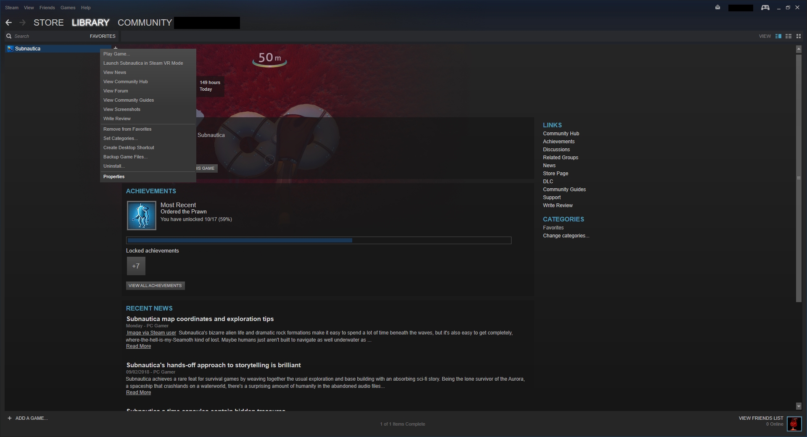Open Community Guides link in LINKS
This screenshot has width=807, height=437.
[x=564, y=190]
